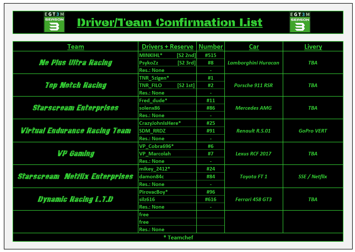Click the number #86 cell
Screen dimensions: 355x252
pyautogui.click(x=211, y=108)
